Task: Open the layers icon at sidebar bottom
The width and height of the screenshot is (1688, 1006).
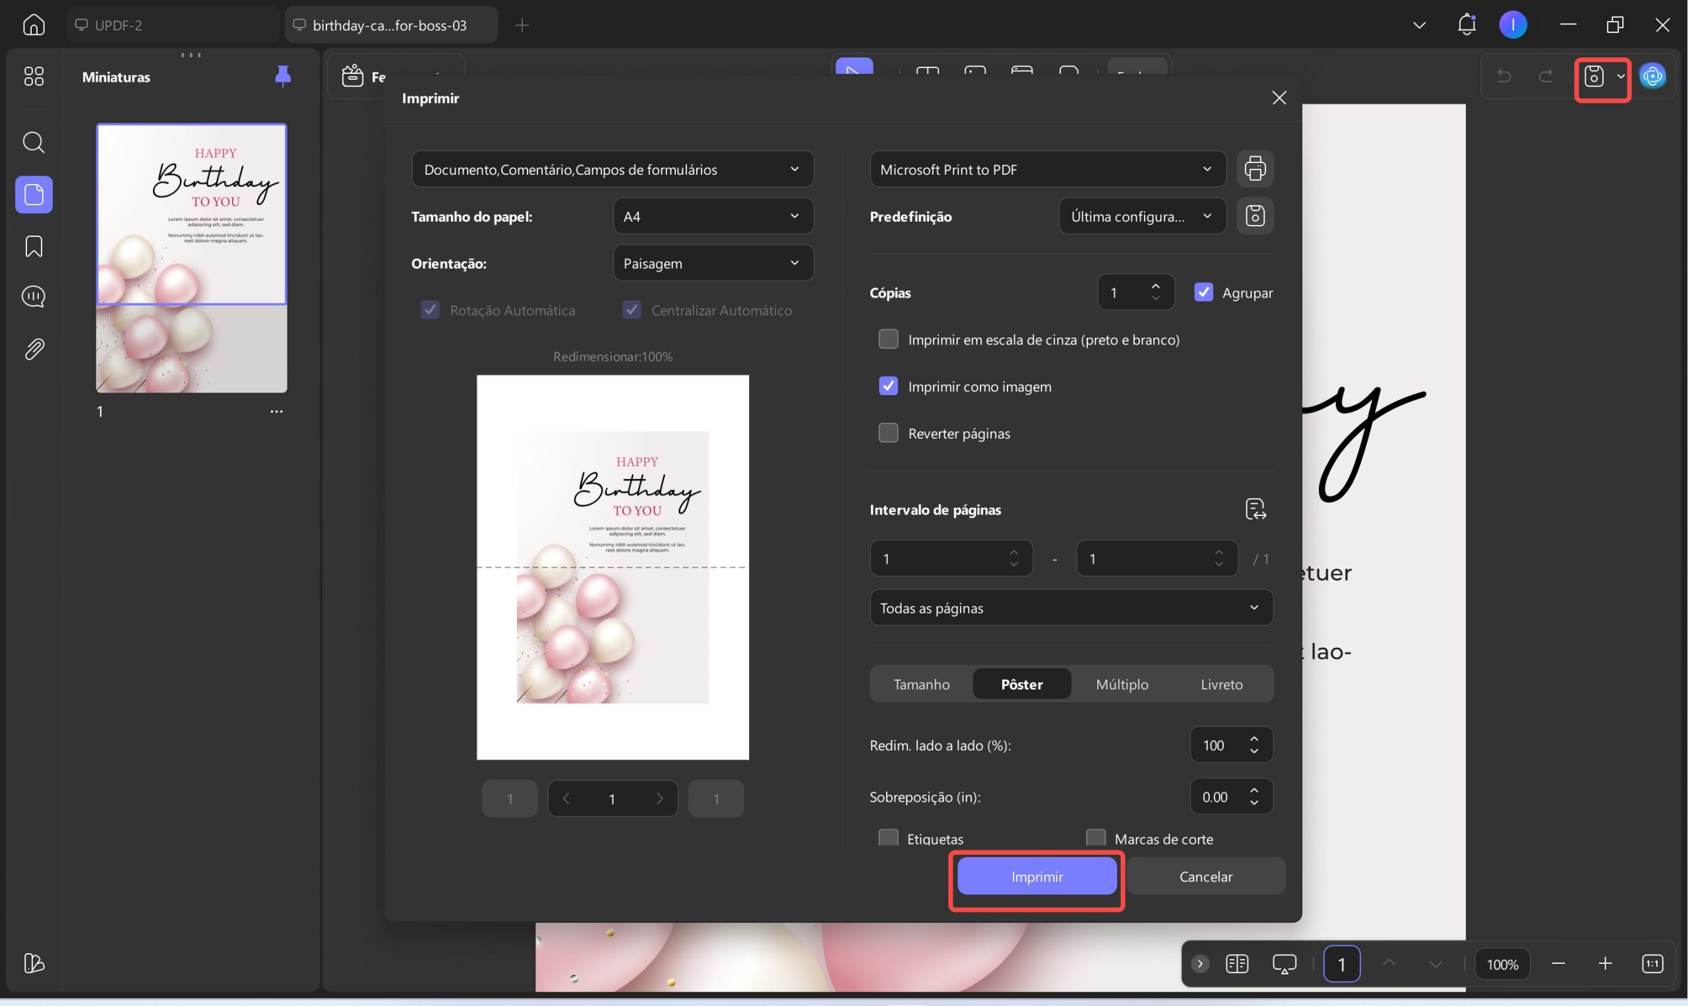Action: coord(34,963)
